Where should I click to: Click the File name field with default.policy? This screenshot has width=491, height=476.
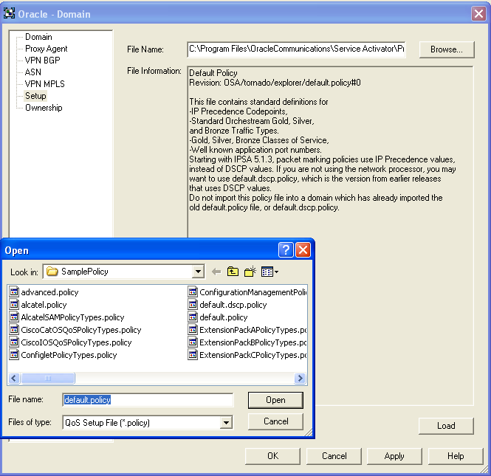tap(148, 400)
